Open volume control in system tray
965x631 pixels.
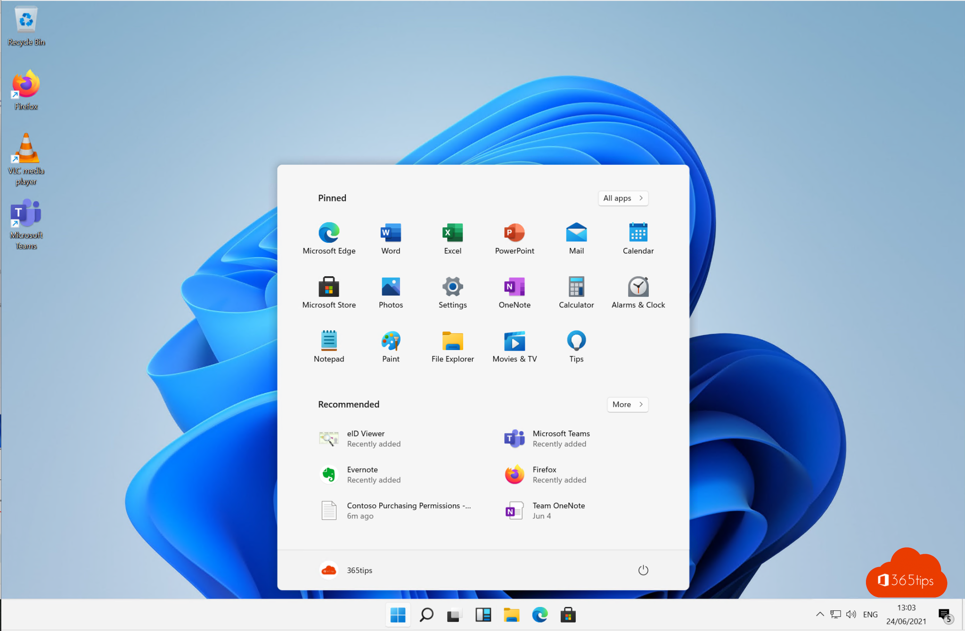point(851,614)
